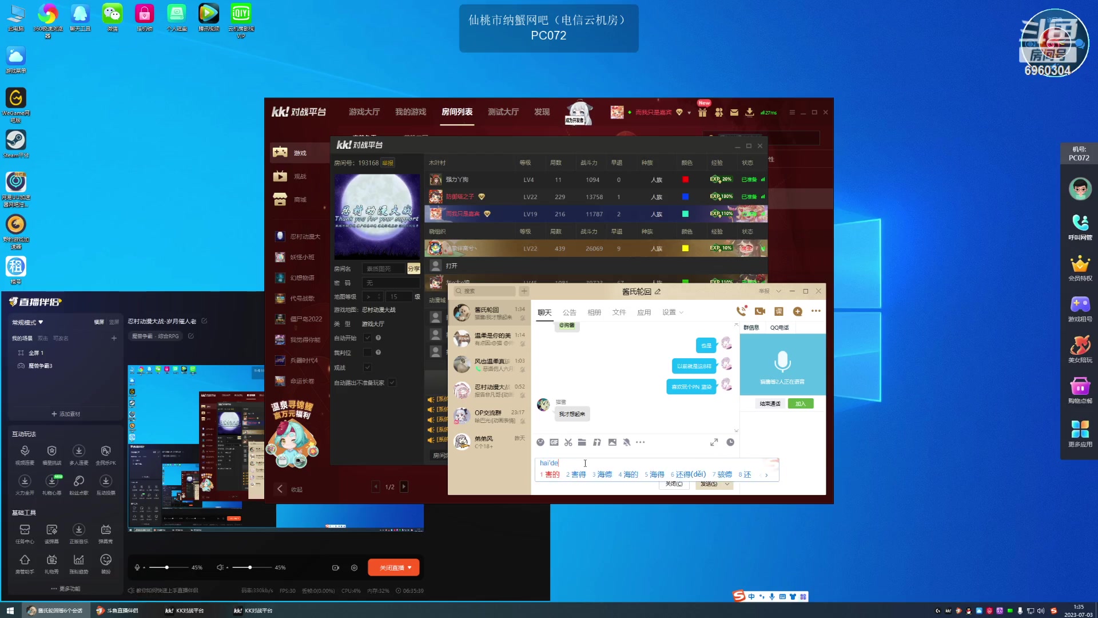Mute the speaker output in 直播伴侣
The width and height of the screenshot is (1098, 618).
[x=220, y=568]
